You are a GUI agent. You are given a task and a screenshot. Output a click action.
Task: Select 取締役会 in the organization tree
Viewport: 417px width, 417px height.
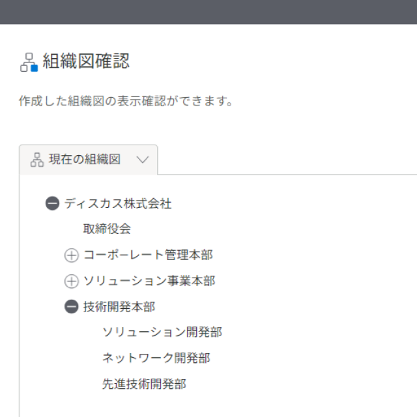click(x=107, y=229)
